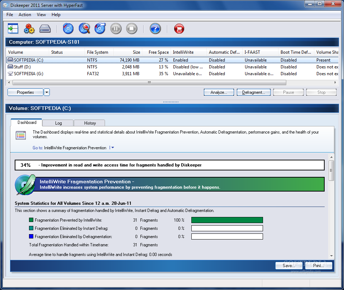
Task: Click the Stop button
Action: [321, 92]
